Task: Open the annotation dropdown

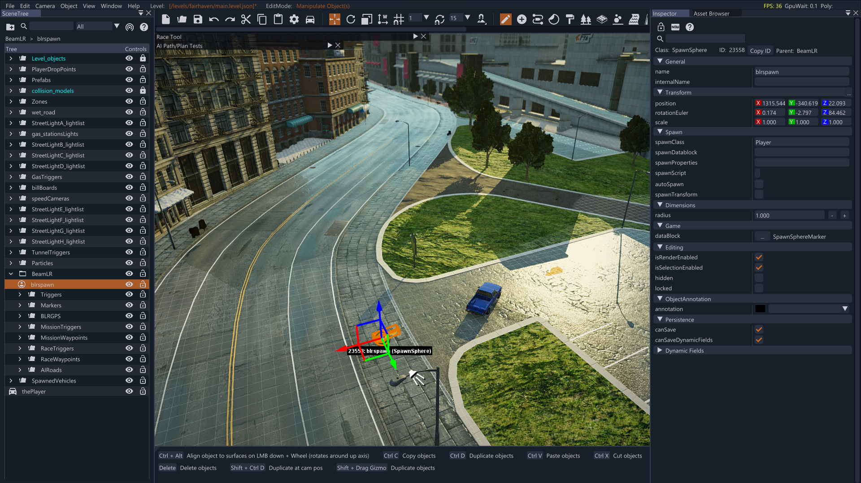Action: click(x=845, y=309)
